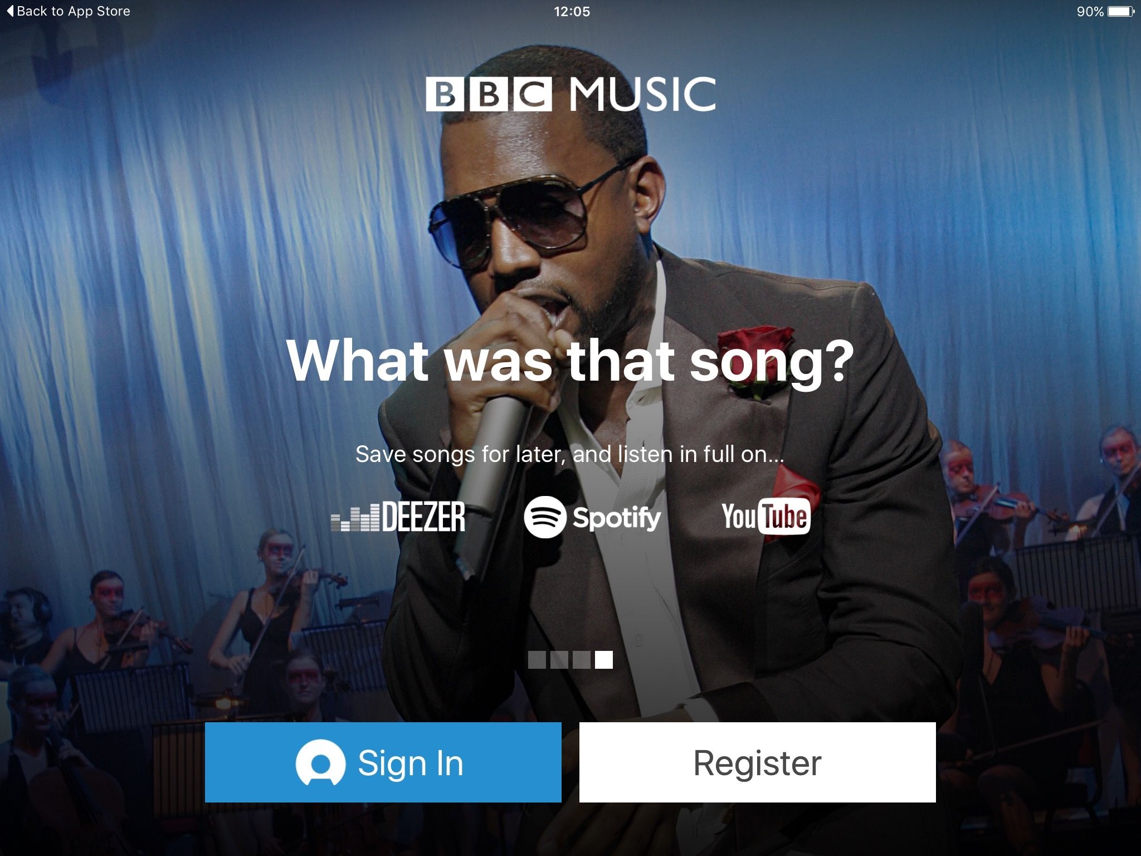
Task: Tap the Deezer equalizer bars graphic
Action: pyautogui.click(x=355, y=518)
